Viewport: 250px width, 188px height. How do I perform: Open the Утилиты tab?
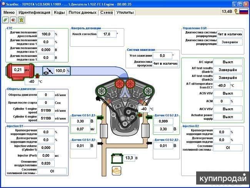(125, 12)
